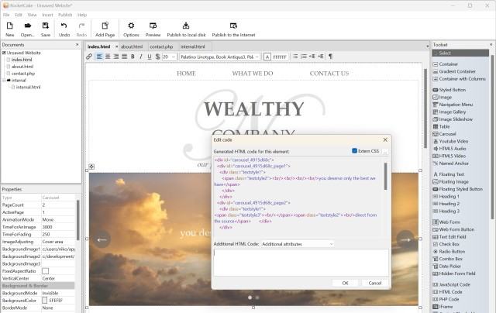Enable the FixedAspectRatio checkbox
The width and height of the screenshot is (496, 313).
(46, 270)
